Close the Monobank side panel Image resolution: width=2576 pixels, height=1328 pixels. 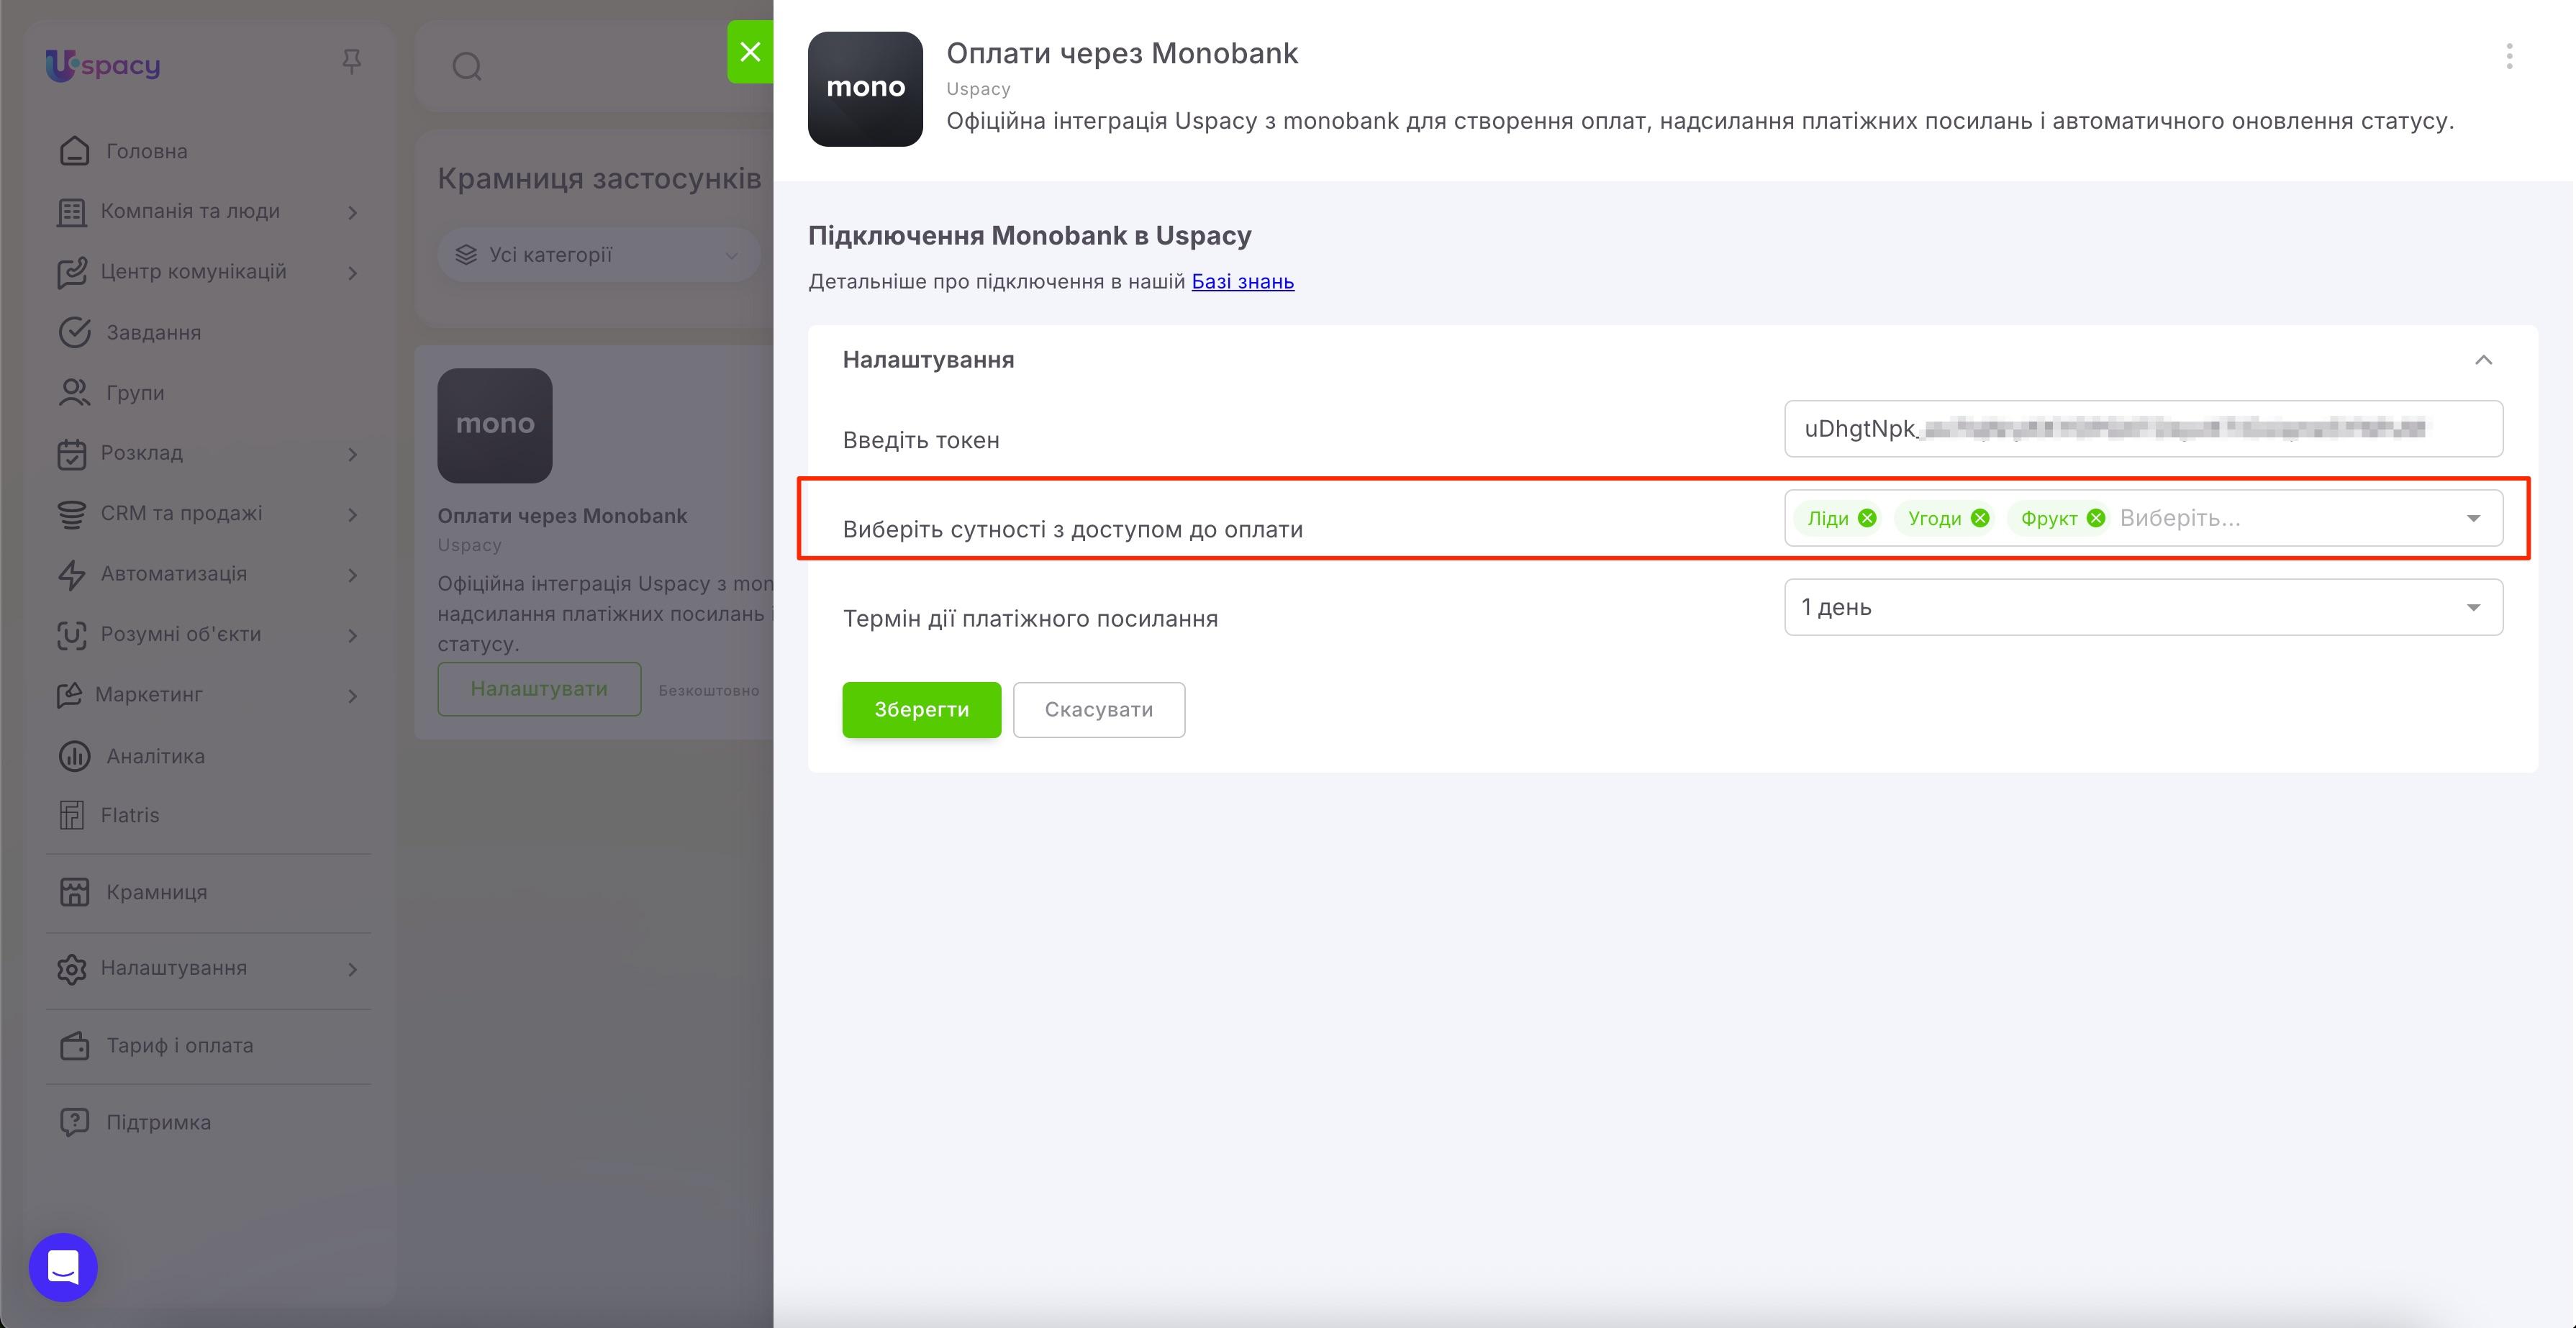(750, 52)
